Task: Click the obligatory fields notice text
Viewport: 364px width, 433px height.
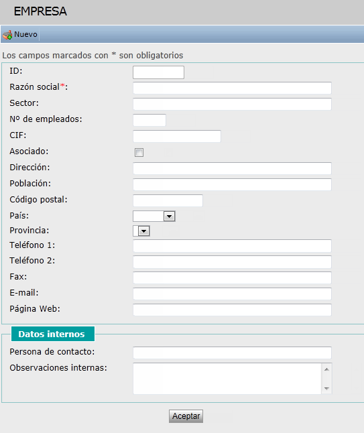Action: tap(93, 56)
